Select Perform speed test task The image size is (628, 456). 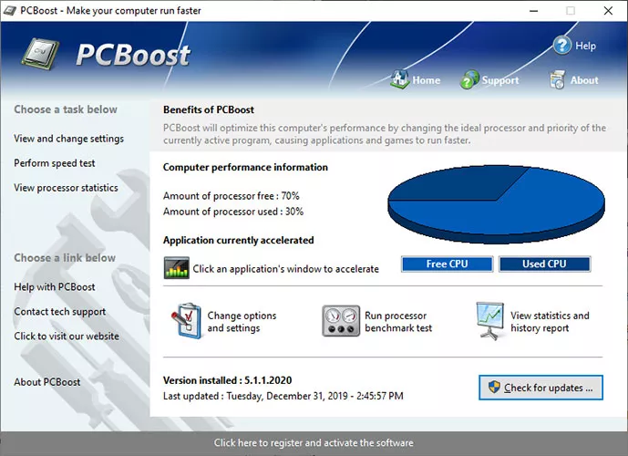click(55, 163)
